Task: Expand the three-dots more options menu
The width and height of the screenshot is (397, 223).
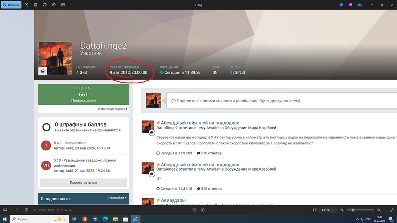Action: pyautogui.click(x=72, y=5)
